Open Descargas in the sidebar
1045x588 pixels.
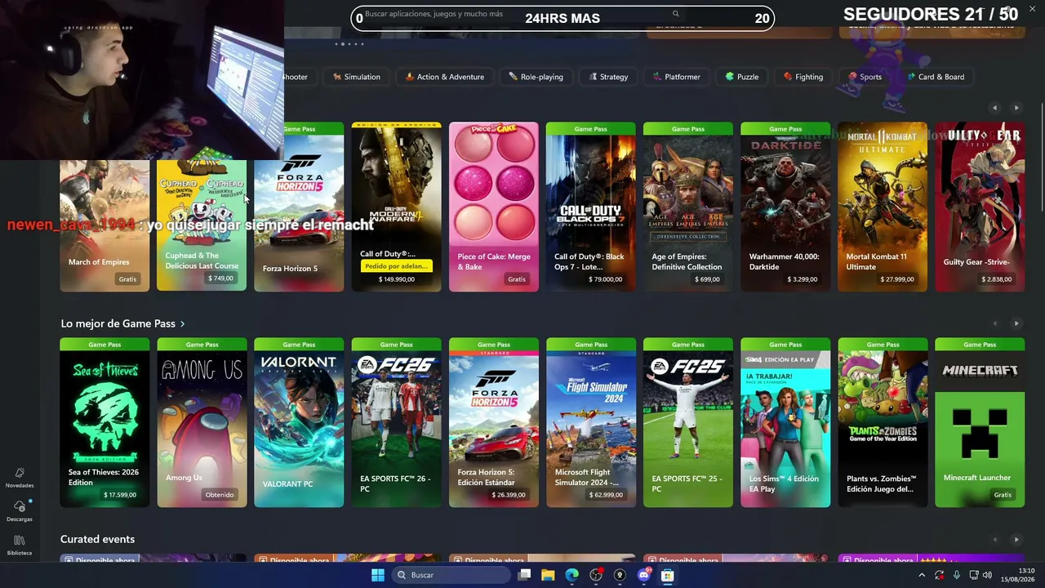tap(20, 512)
